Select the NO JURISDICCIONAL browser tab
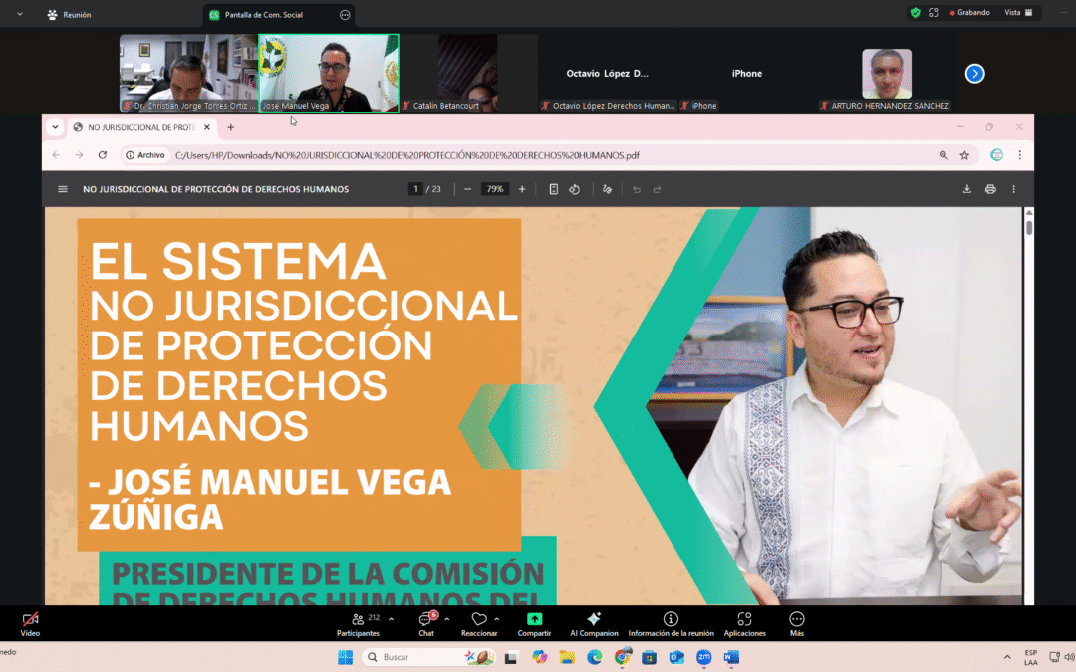This screenshot has height=672, width=1076. [x=139, y=127]
